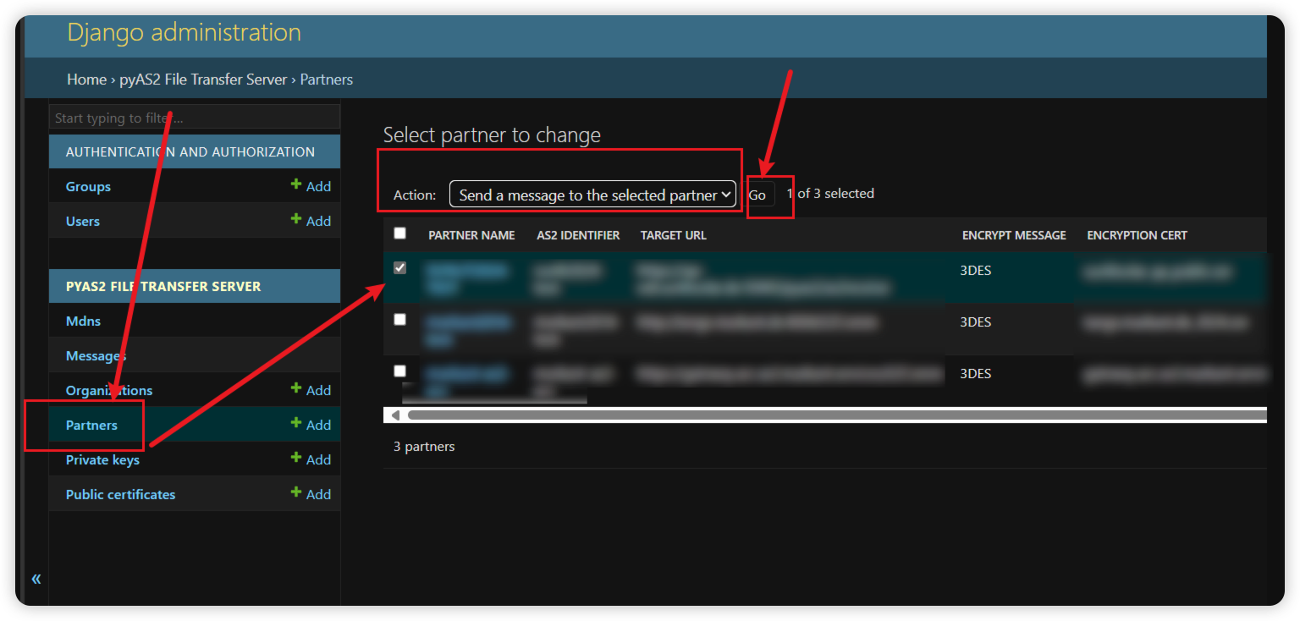Click the Add icon next to Private keys

[x=311, y=459]
